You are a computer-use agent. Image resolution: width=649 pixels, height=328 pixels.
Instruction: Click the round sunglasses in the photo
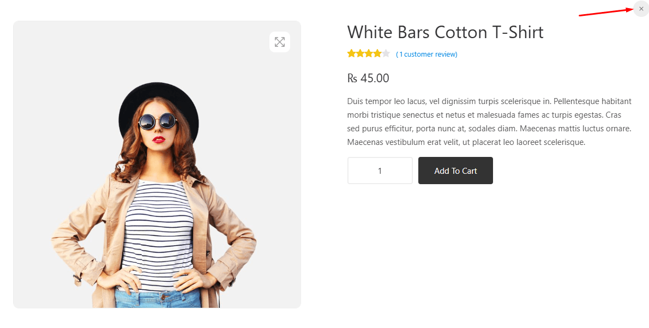click(158, 121)
